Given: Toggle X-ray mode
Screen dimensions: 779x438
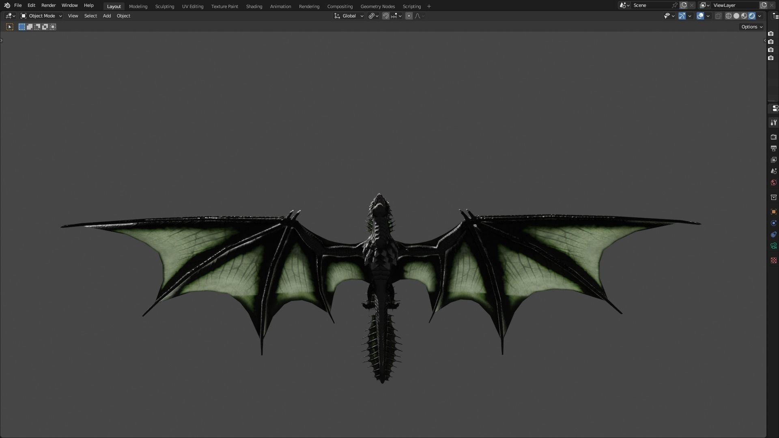Looking at the screenshot, I should (718, 16).
